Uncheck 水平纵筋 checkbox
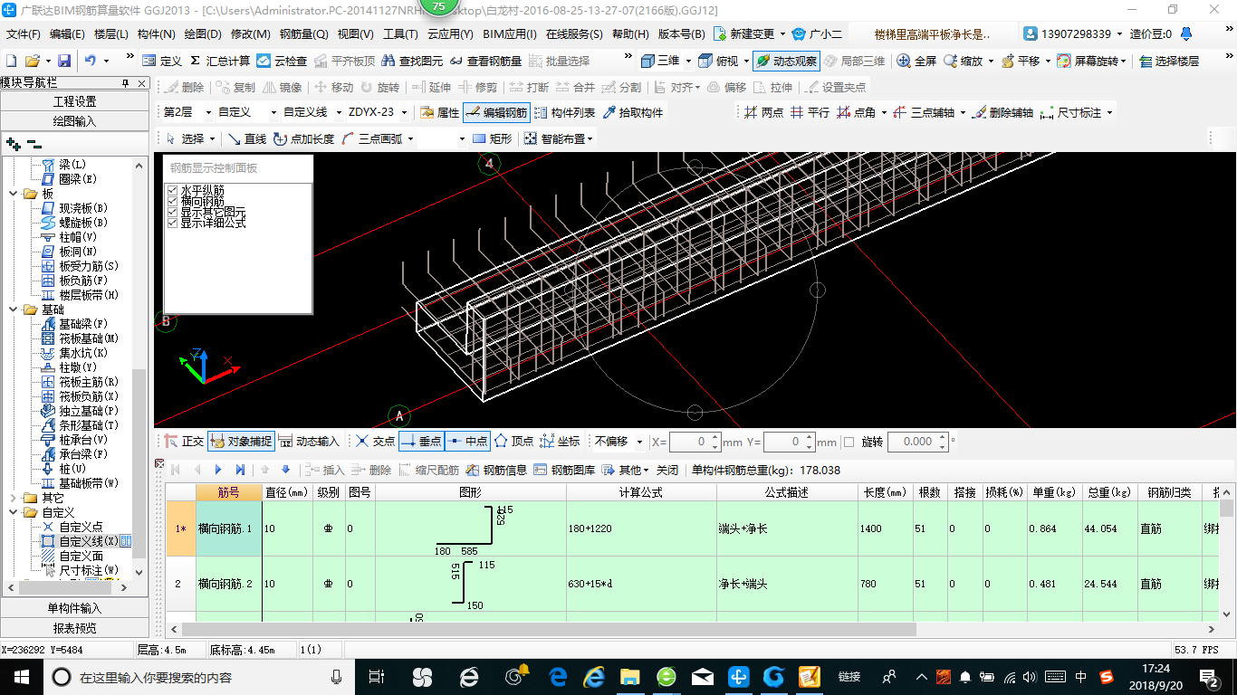The image size is (1237, 695). [x=173, y=190]
